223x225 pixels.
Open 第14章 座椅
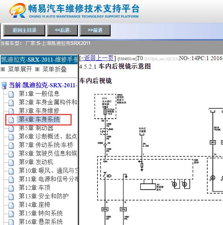point(35,205)
